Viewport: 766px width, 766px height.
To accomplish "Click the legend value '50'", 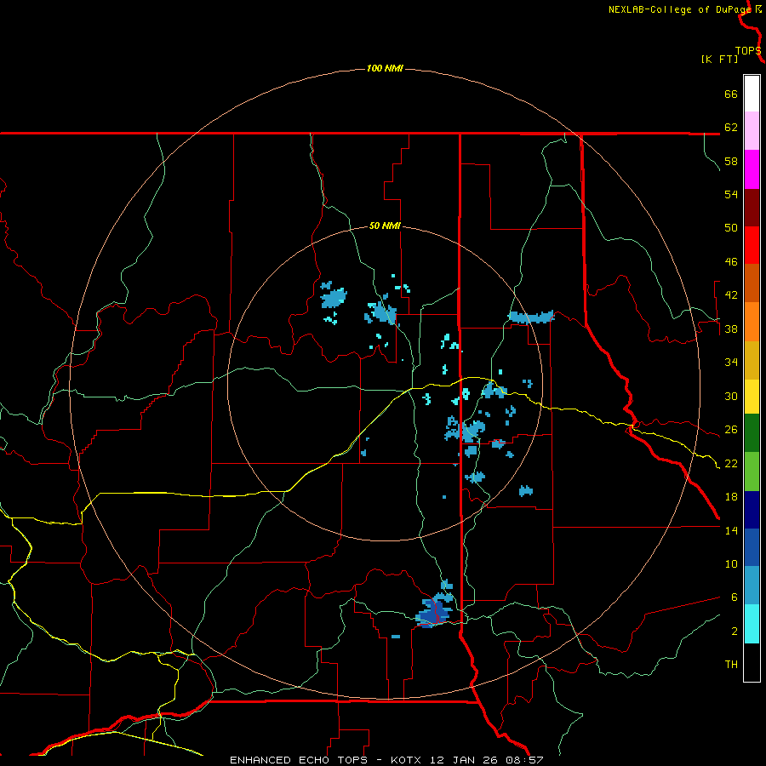I will [x=731, y=228].
